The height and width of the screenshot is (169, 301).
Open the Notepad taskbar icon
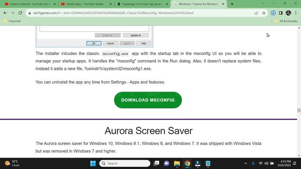point(208,163)
